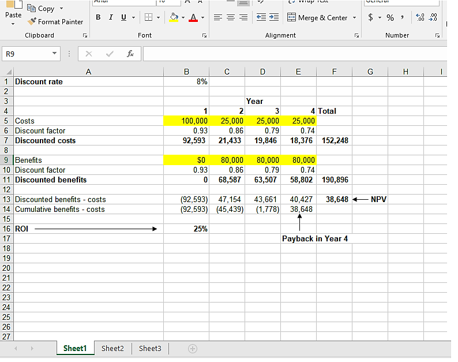Increase Decimal places
The width and height of the screenshot is (458, 362).
click(x=420, y=17)
